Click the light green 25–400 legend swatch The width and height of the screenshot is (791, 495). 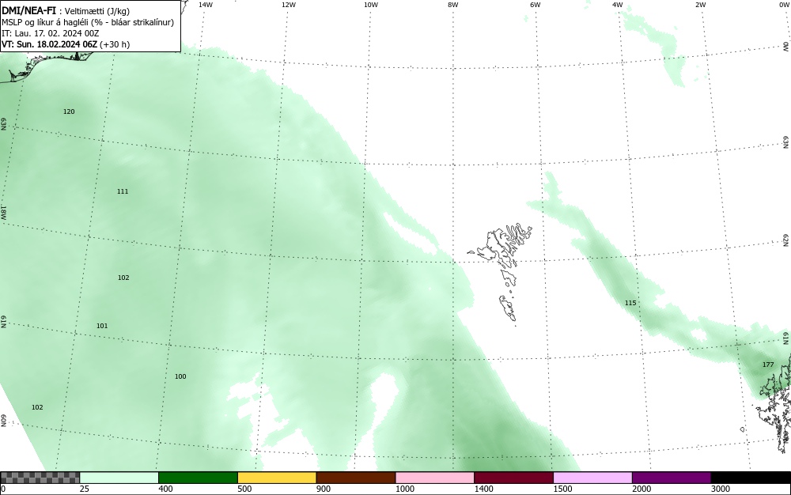(x=119, y=478)
